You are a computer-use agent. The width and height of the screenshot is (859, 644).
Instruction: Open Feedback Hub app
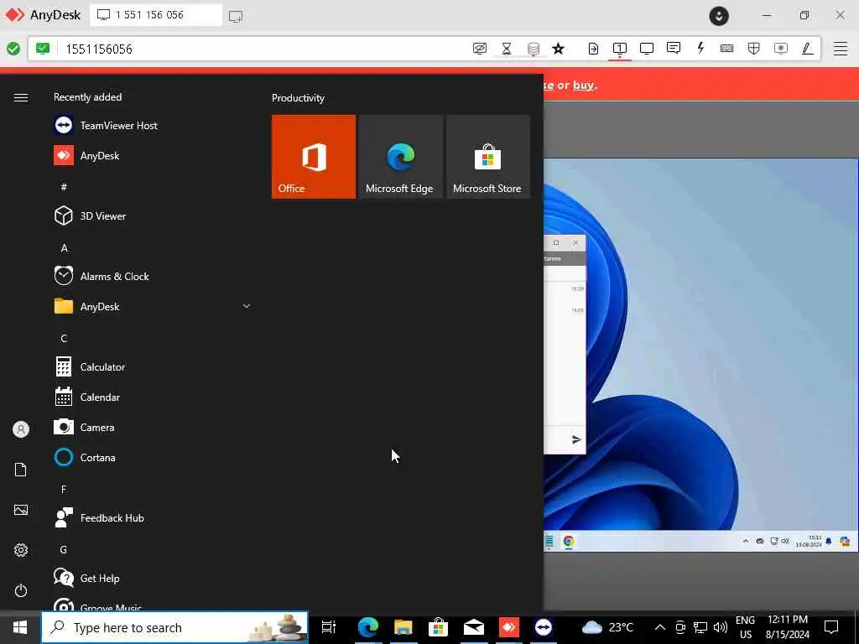click(154, 517)
